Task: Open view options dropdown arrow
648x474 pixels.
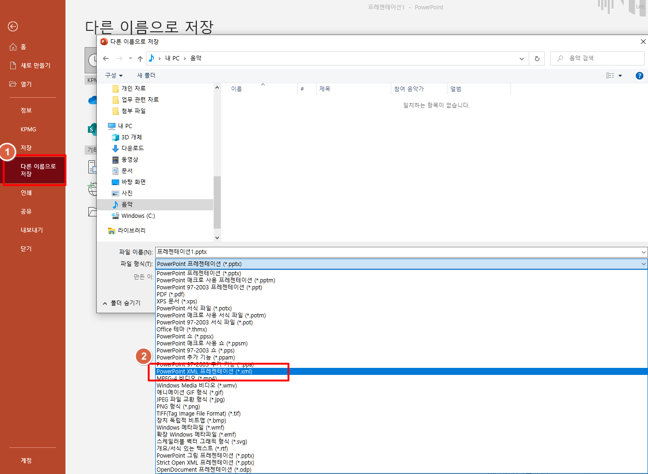Action: tap(620, 76)
